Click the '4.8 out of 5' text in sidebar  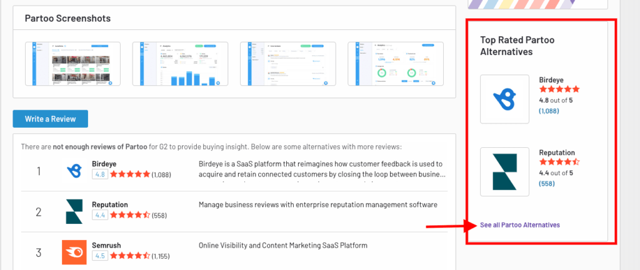point(556,100)
